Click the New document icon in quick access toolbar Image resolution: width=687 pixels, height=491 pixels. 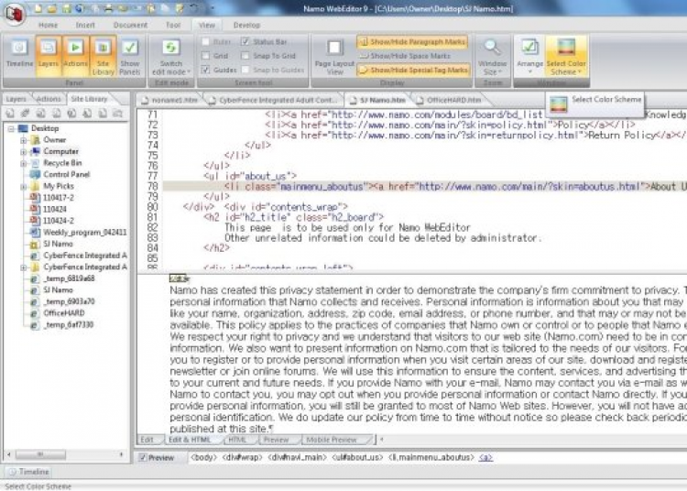pyautogui.click(x=38, y=8)
